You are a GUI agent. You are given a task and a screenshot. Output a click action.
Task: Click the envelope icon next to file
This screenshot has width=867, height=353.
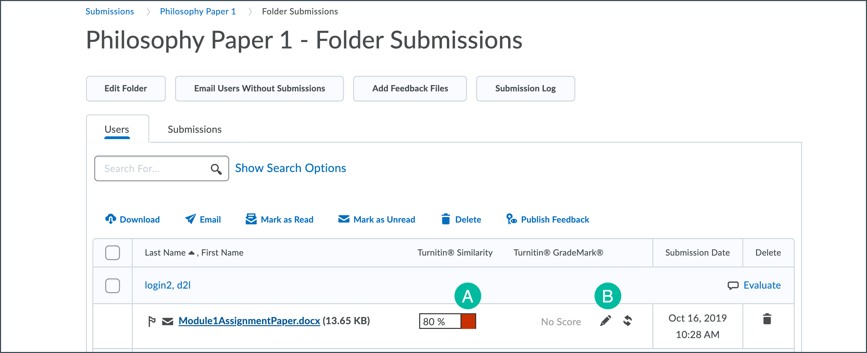coord(167,322)
